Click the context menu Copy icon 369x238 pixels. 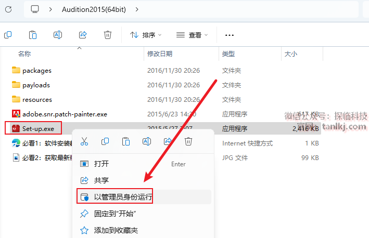[x=105, y=141]
